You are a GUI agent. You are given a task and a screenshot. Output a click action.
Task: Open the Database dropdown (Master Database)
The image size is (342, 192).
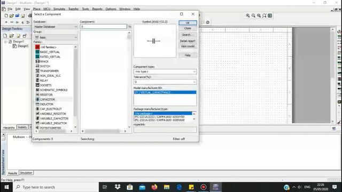point(56,27)
